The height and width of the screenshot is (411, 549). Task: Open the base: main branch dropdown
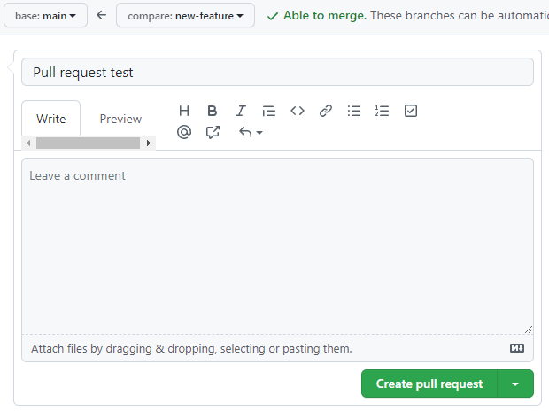[x=45, y=15]
